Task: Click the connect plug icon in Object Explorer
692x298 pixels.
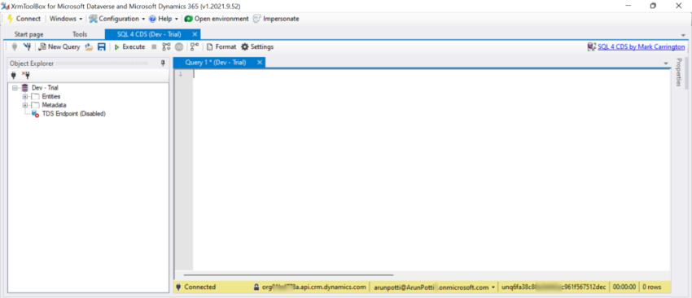Action: [14, 75]
